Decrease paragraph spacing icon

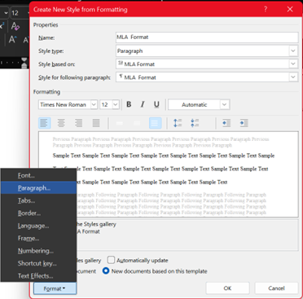[195, 123]
